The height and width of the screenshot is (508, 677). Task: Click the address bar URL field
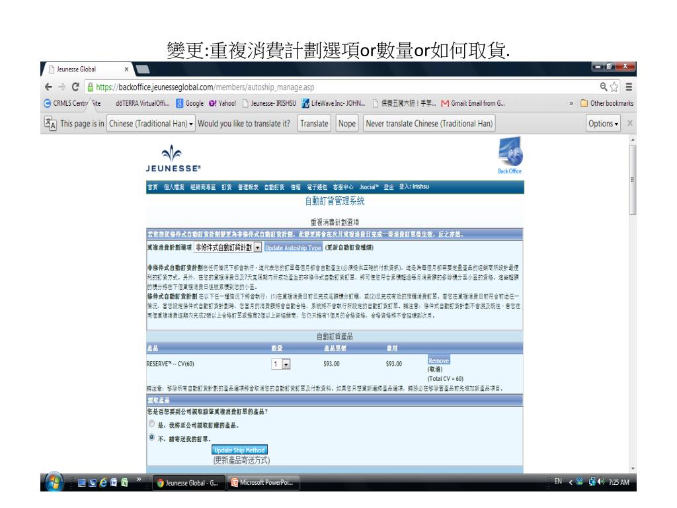pos(341,87)
